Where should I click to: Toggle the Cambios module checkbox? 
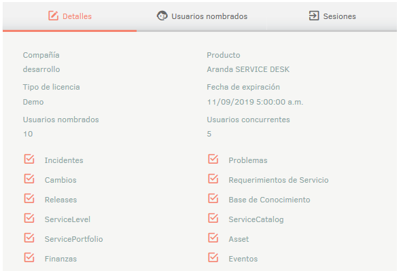[x=29, y=179]
